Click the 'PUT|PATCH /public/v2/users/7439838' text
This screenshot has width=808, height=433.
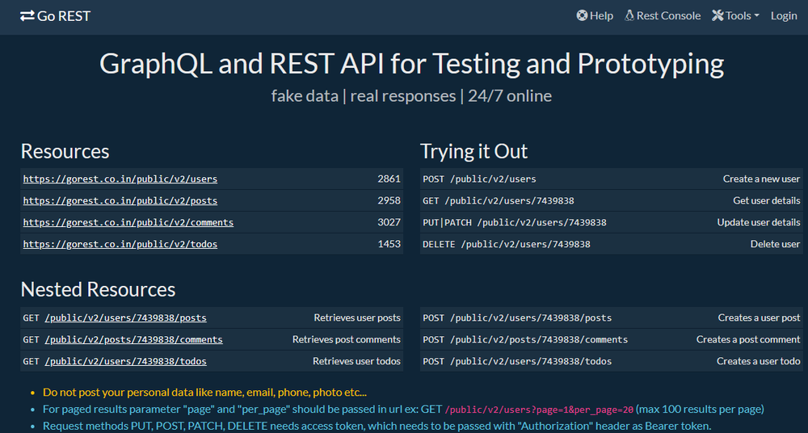pyautogui.click(x=514, y=223)
